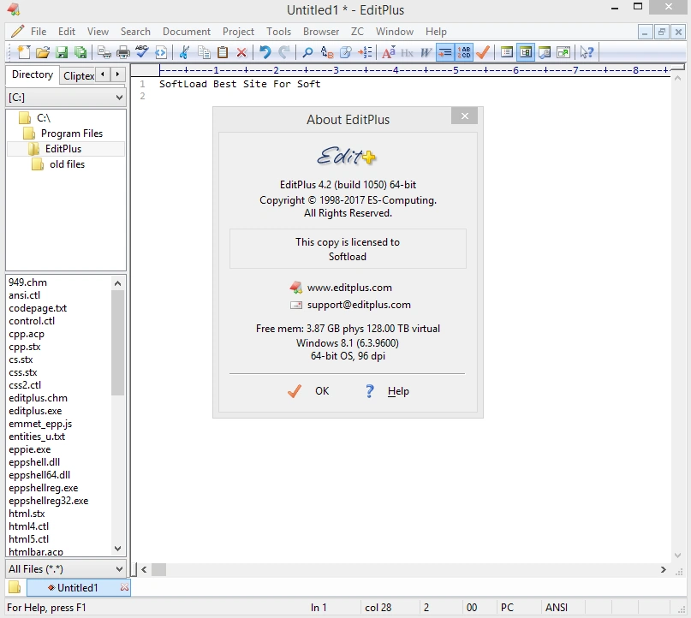Open the File menu

pyautogui.click(x=39, y=32)
